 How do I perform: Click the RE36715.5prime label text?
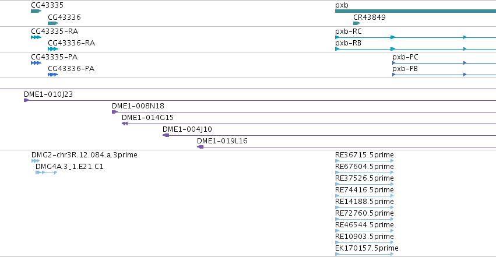click(364, 155)
